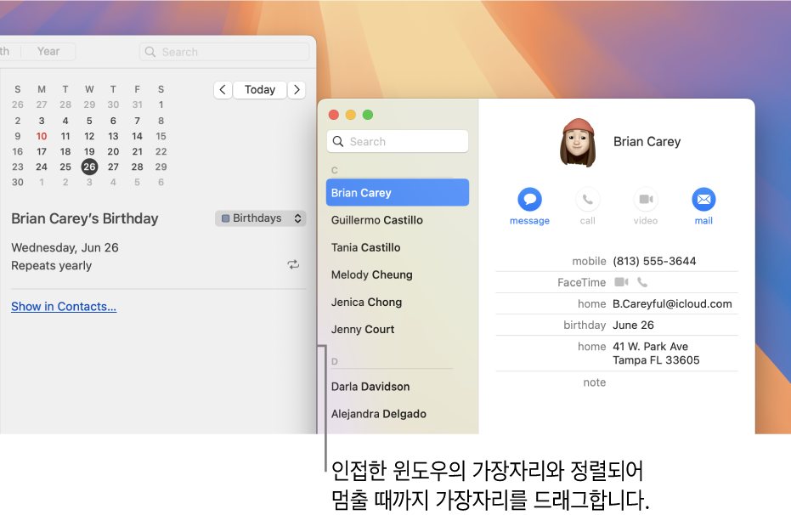Image resolution: width=791 pixels, height=515 pixels.
Task: Select Darla Davidson contact
Action: 398,387
